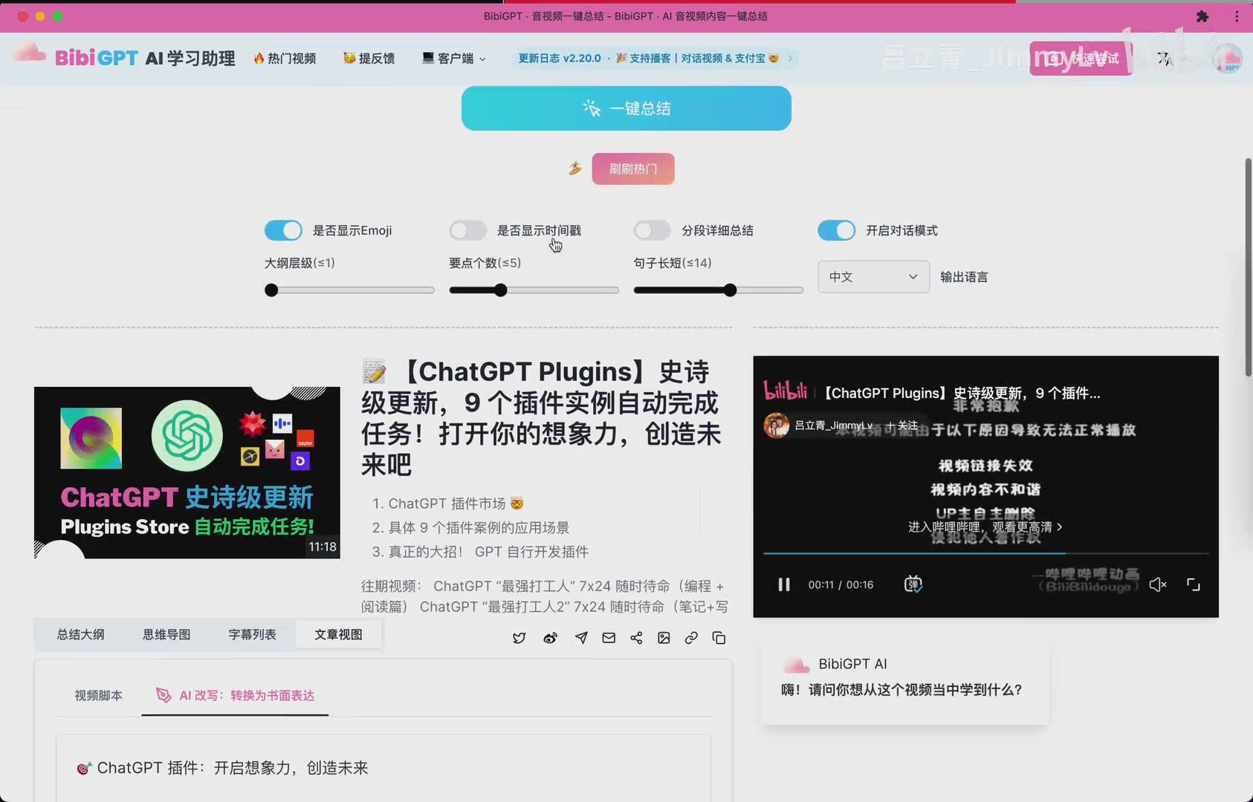1253x802 pixels.
Task: Send the summary by email icon
Action: 609,638
